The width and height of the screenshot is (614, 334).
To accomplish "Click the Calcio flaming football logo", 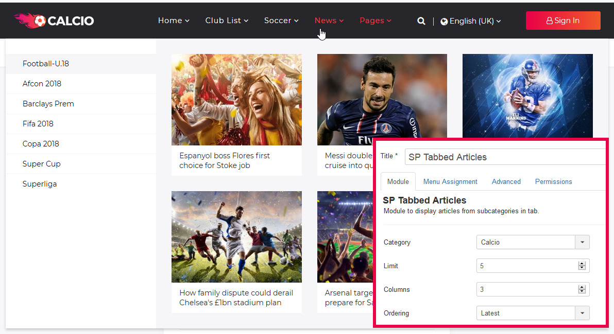I will [54, 21].
